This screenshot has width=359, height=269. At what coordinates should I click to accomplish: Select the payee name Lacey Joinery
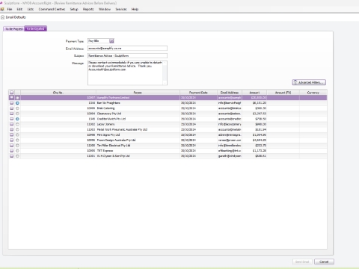pyautogui.click(x=106, y=124)
